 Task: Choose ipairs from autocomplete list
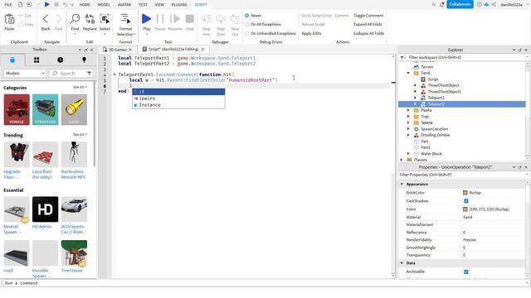tap(178, 99)
